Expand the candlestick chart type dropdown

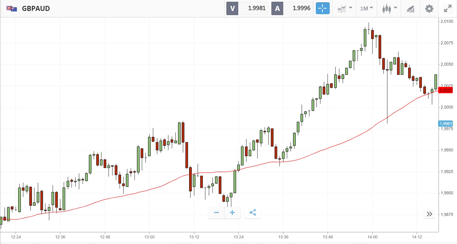389,8
